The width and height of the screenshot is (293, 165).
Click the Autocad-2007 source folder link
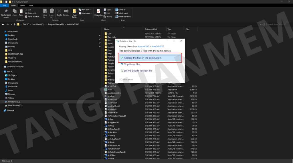(x=143, y=46)
